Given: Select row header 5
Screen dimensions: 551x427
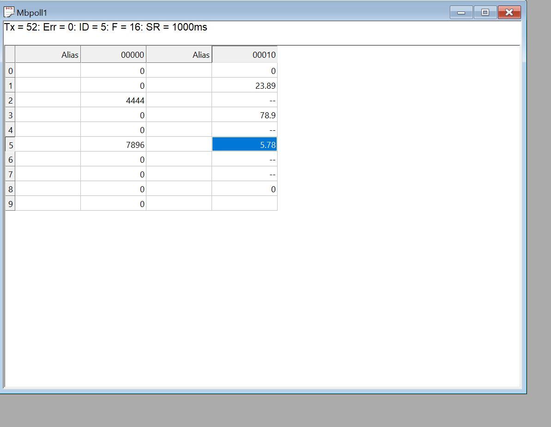Looking at the screenshot, I should pyautogui.click(x=10, y=145).
